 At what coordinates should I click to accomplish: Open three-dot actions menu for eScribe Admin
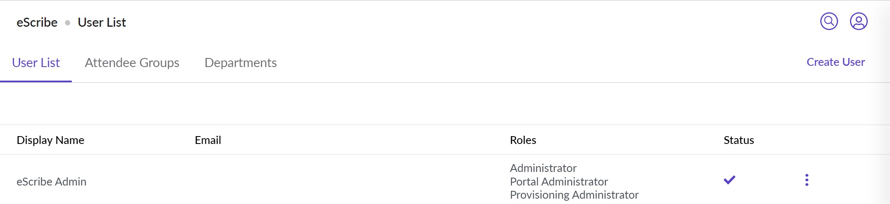[x=807, y=180]
